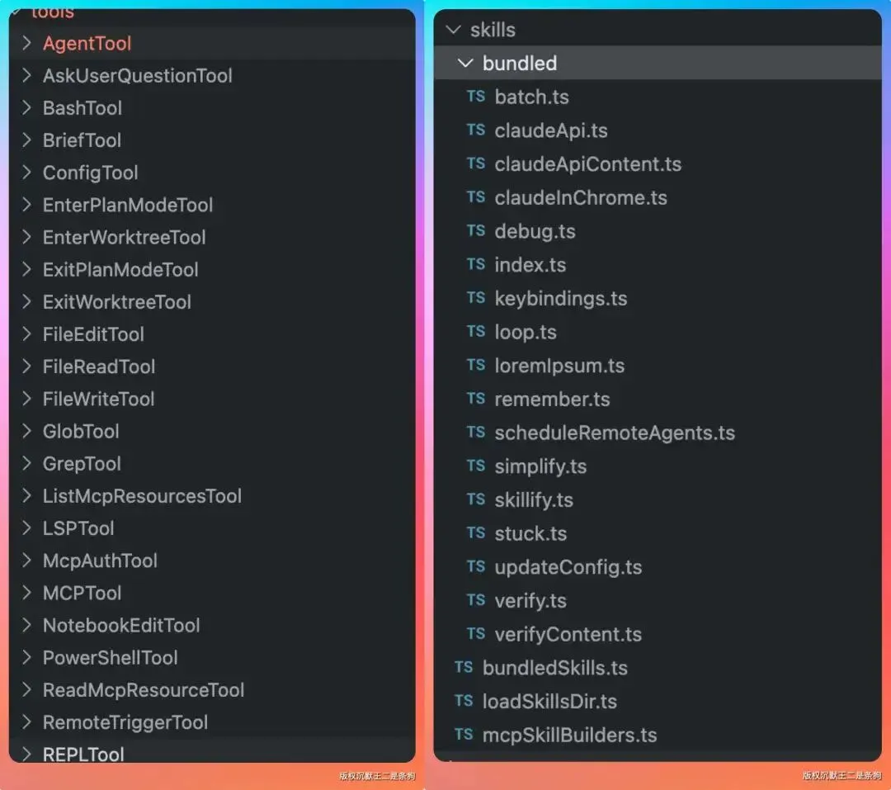This screenshot has width=891, height=790.
Task: Select the ListMcpResourcesTool folder
Action: point(212,496)
